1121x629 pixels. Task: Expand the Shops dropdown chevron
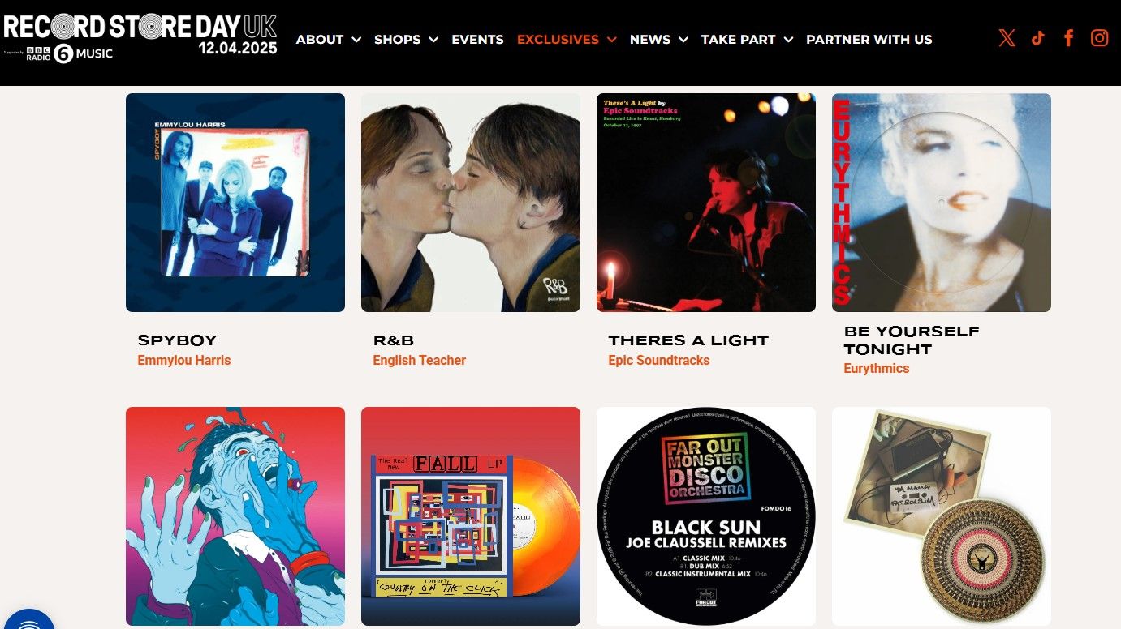coord(433,39)
